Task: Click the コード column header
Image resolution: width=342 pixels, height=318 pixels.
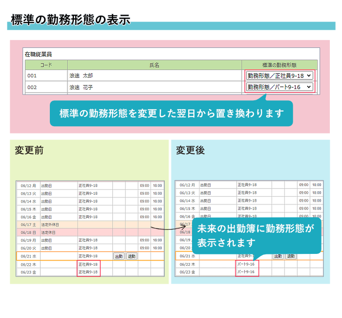Action: click(46, 65)
